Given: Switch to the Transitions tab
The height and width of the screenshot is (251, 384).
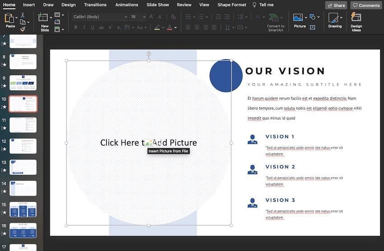Looking at the screenshot, I should point(95,5).
